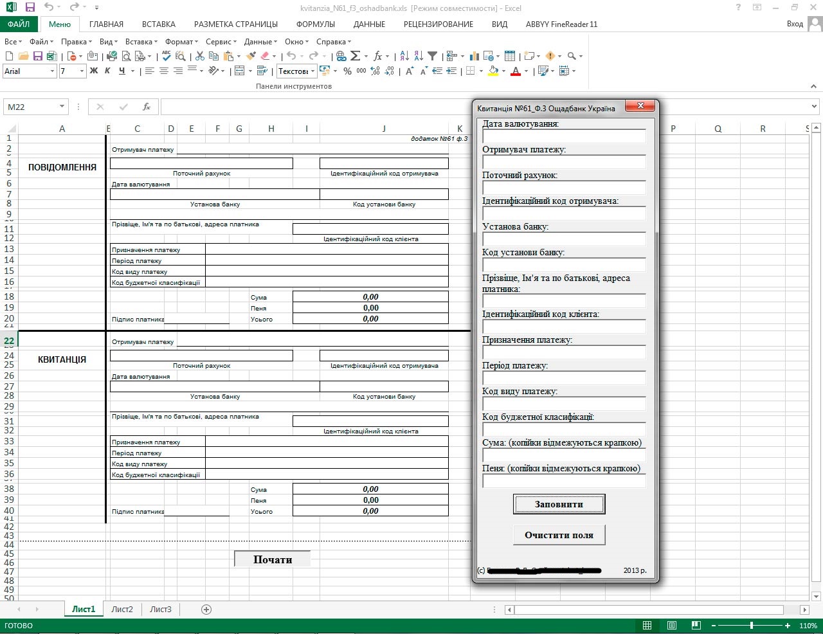Adjust the zoom slider handle
823x634 pixels.
tap(751, 626)
